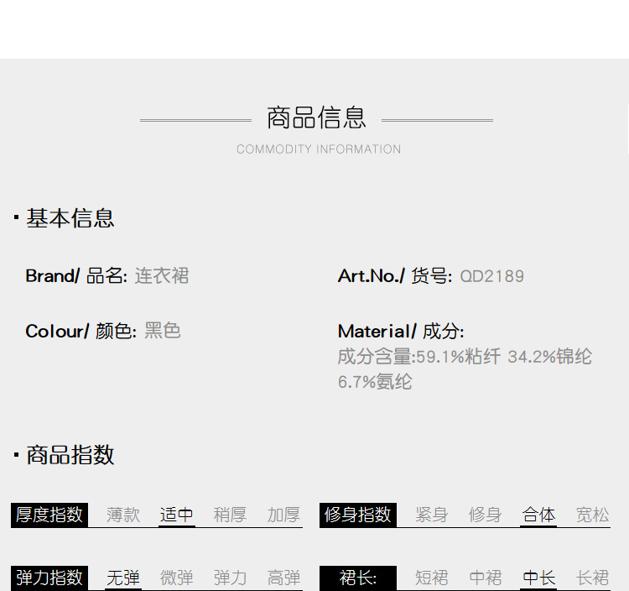Click the 厚度指数 black label
This screenshot has height=591, width=629.
pos(49,515)
